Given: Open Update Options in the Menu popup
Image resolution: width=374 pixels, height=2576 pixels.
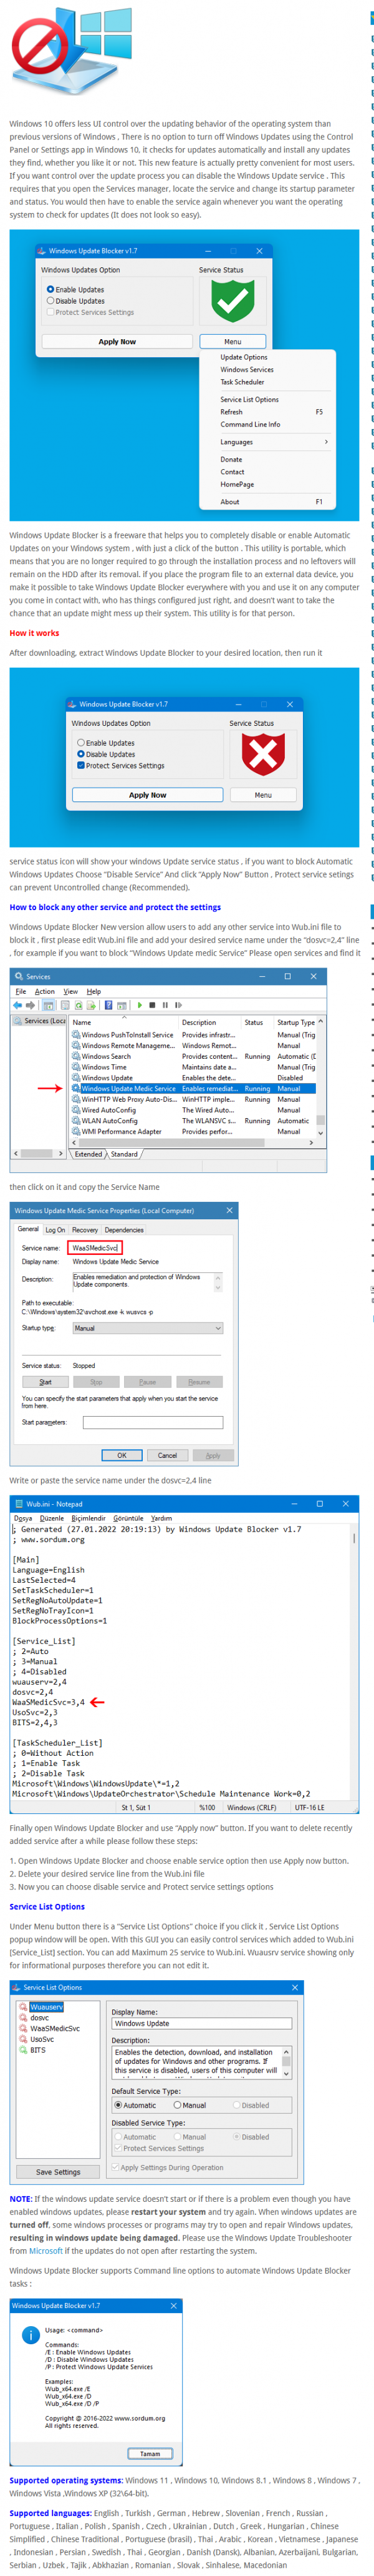Looking at the screenshot, I should tap(243, 357).
